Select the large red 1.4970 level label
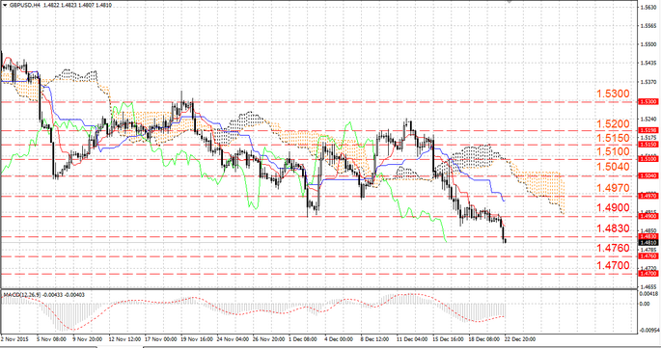Screen dimensions: 661x348 tap(613, 188)
